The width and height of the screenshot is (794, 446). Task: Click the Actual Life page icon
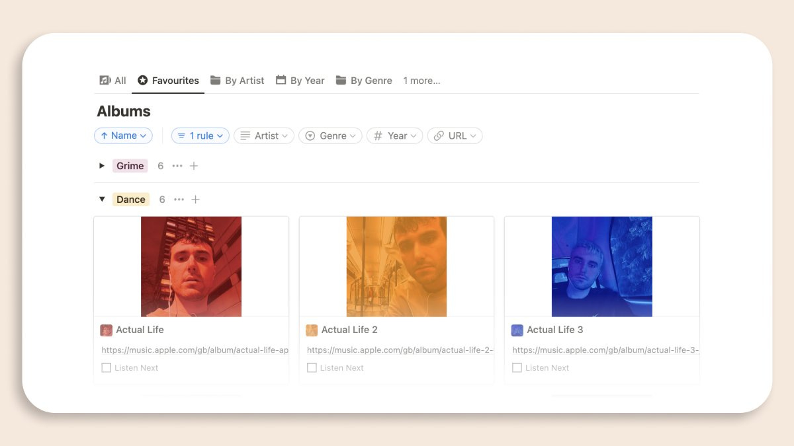[x=107, y=330]
